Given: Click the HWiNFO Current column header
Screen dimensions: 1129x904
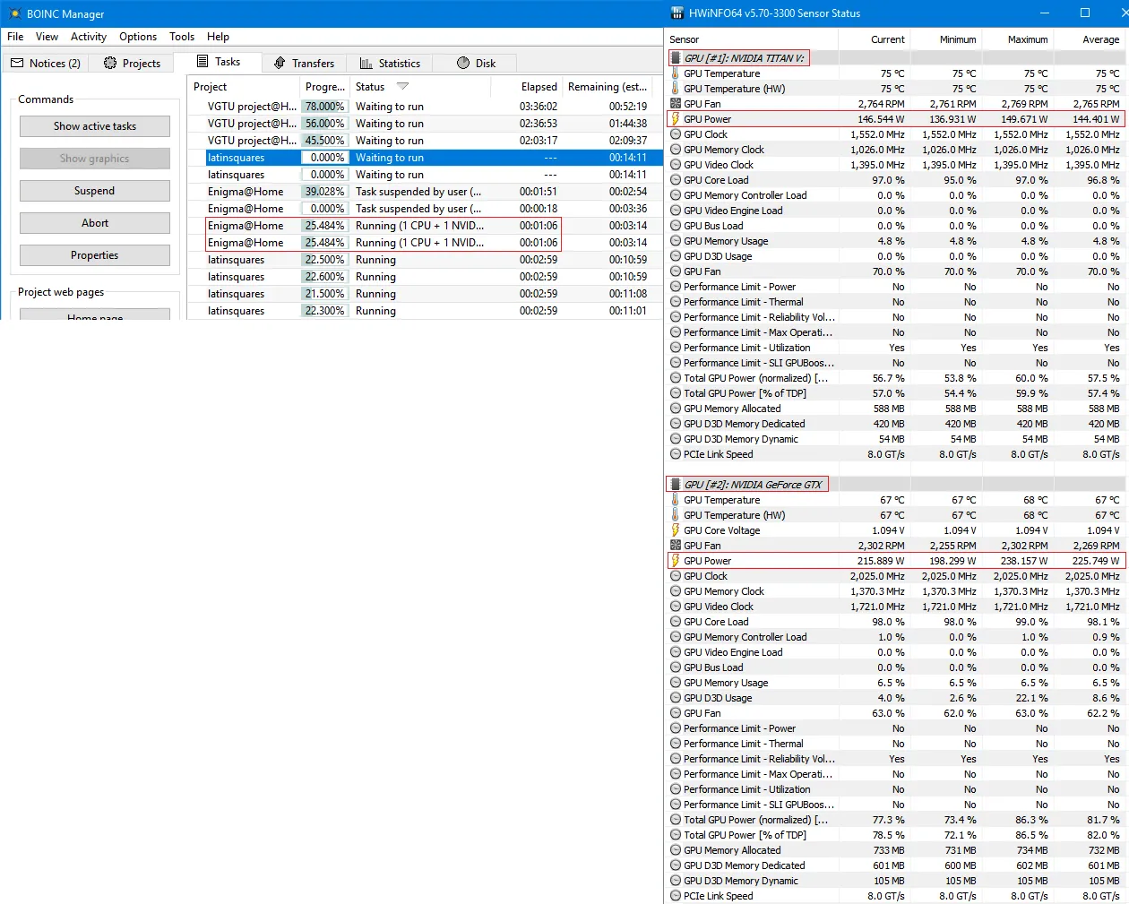Looking at the screenshot, I should click(x=874, y=39).
